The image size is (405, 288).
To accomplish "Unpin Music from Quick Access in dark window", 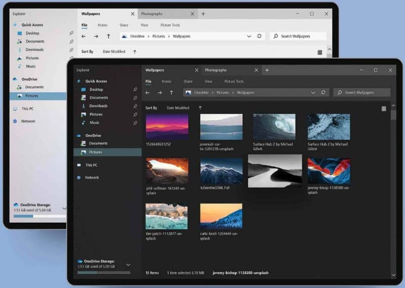I will (135, 123).
